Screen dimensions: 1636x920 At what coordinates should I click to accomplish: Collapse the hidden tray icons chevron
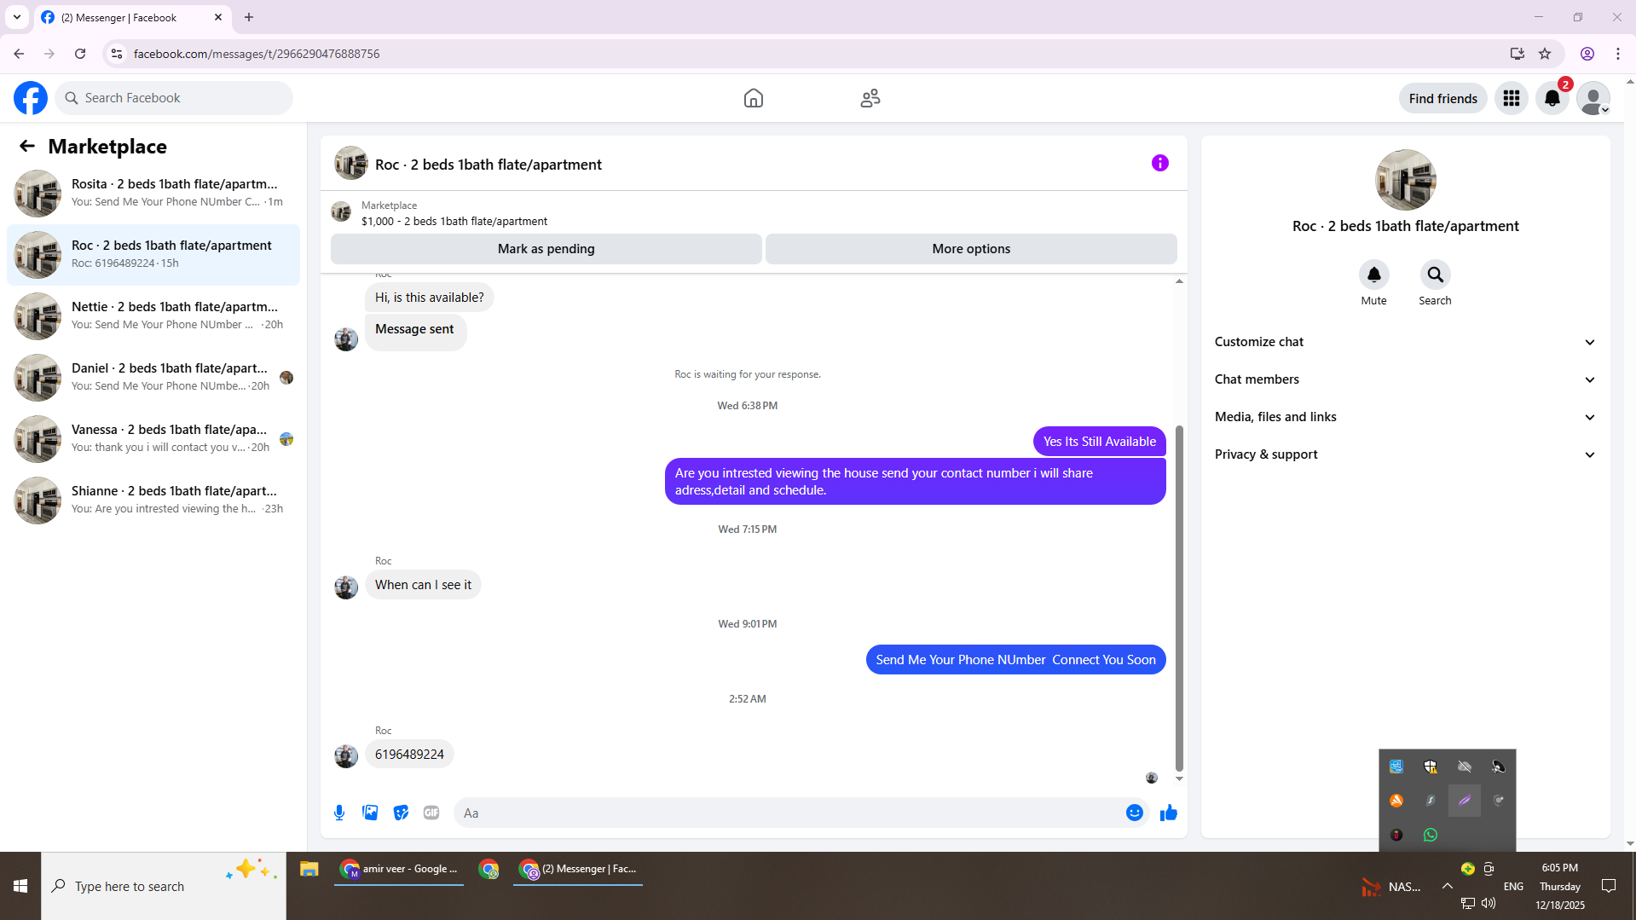point(1448,887)
